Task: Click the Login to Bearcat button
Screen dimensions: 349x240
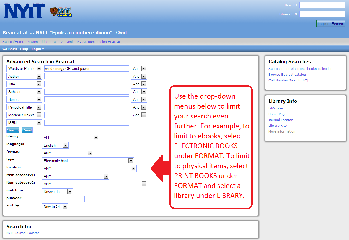Action: (331, 24)
